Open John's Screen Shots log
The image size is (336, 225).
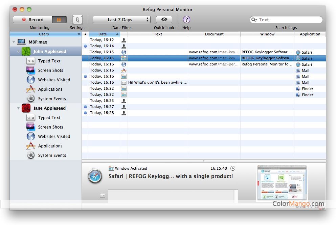50,70
